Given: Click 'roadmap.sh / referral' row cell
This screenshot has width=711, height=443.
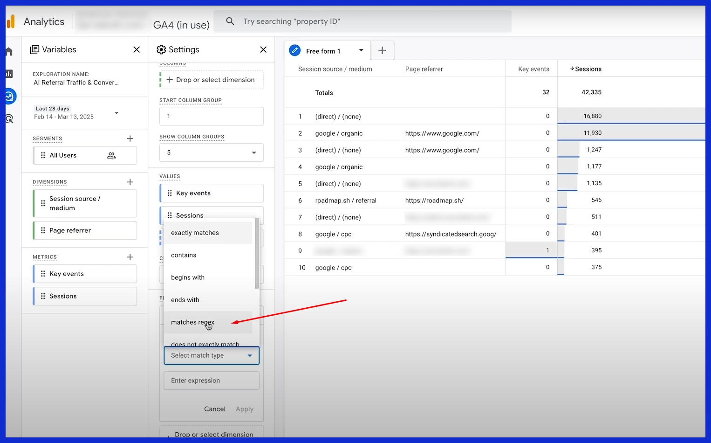Looking at the screenshot, I should 346,201.
